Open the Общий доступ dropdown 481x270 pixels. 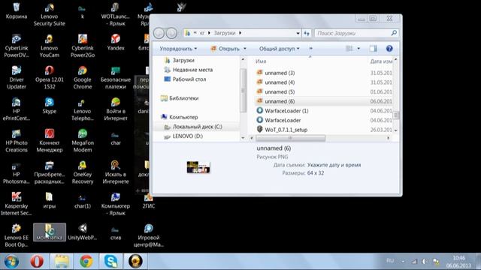point(279,49)
